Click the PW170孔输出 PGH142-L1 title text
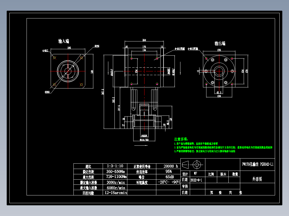This screenshot has width=289, height=216. (258, 164)
